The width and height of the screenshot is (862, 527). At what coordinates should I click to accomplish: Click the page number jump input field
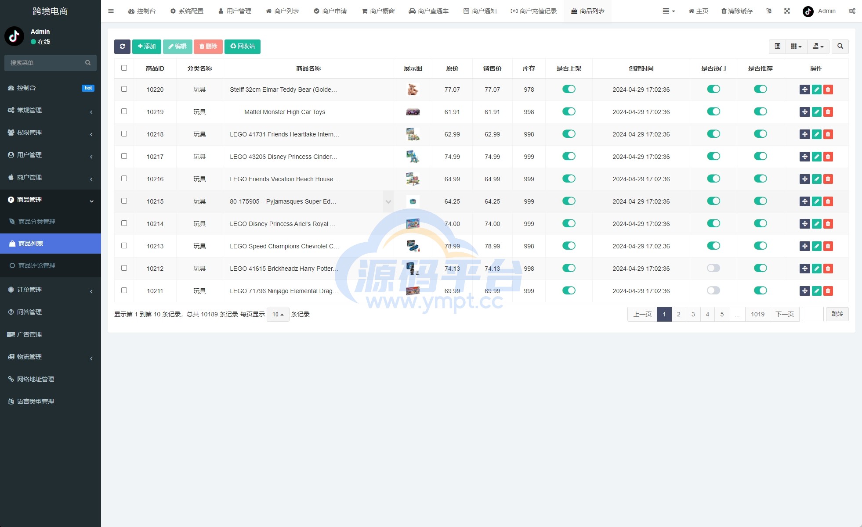812,314
